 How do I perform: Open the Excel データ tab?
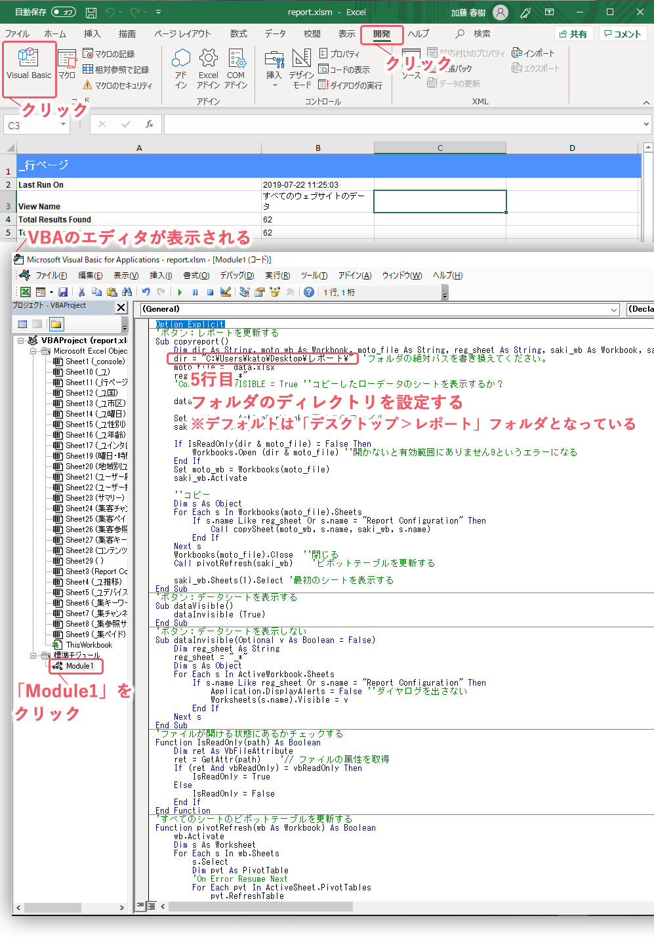click(275, 33)
